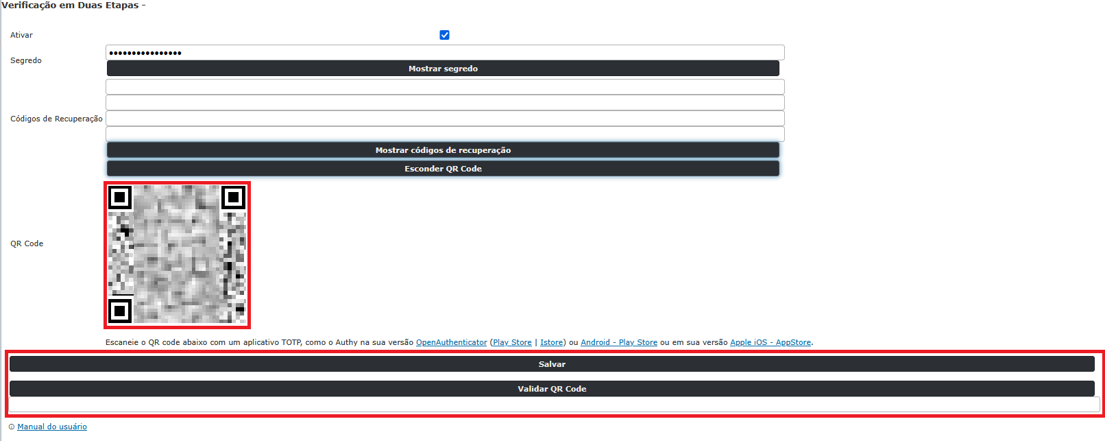Open the Istore link
This screenshot has width=1105, height=441.
pyautogui.click(x=551, y=342)
